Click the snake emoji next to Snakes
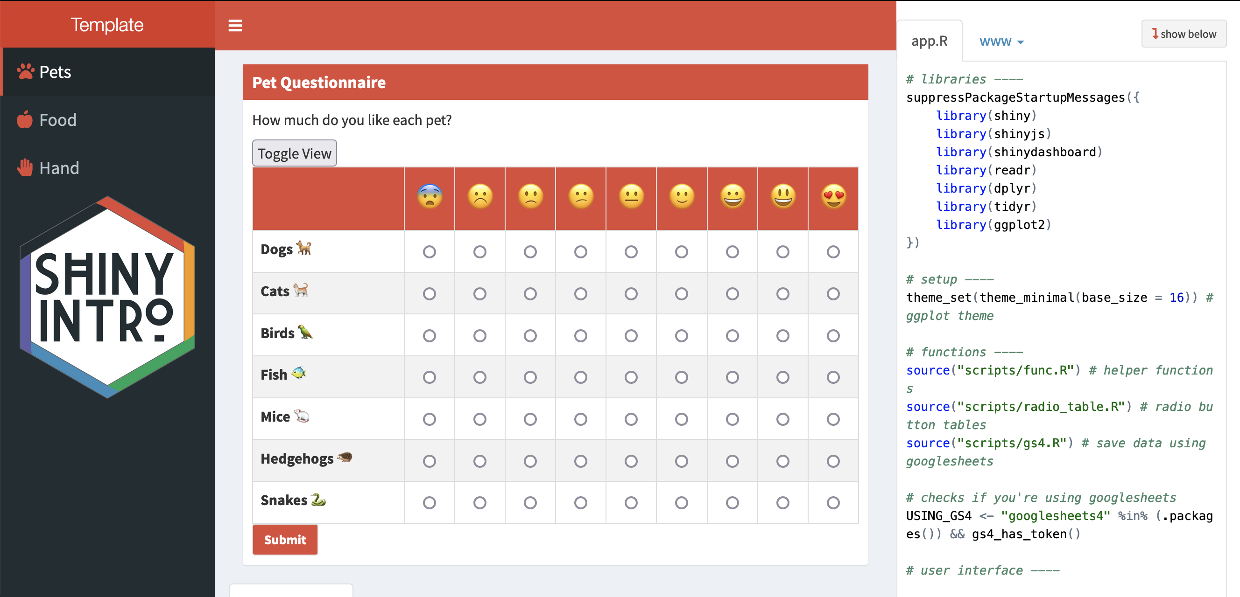Screen dimensions: 1240x597 tap(318, 500)
